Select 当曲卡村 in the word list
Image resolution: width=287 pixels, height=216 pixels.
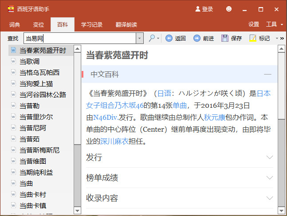33,194
